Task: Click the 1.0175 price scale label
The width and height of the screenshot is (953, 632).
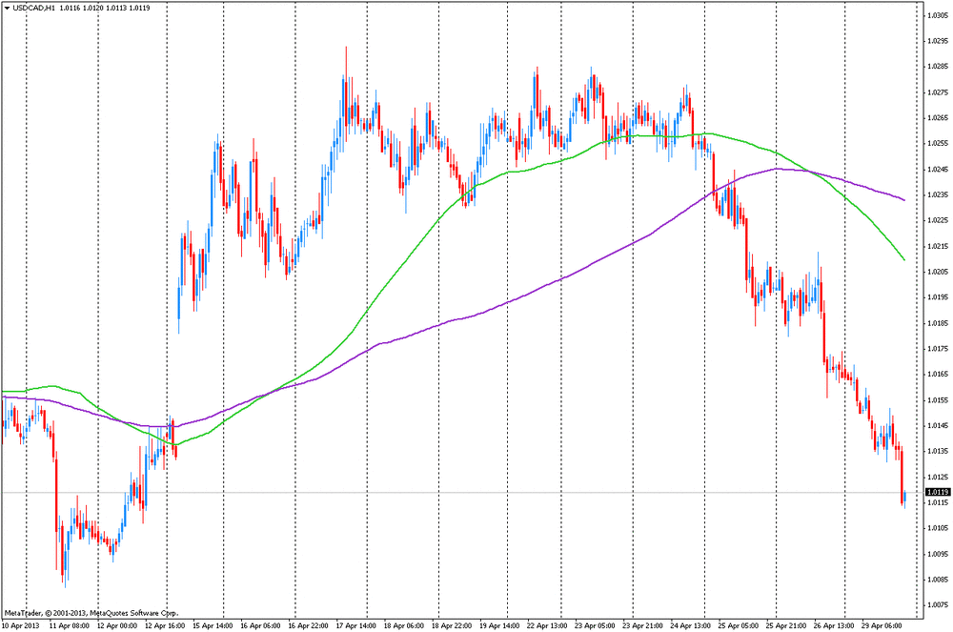Action: 939,348
